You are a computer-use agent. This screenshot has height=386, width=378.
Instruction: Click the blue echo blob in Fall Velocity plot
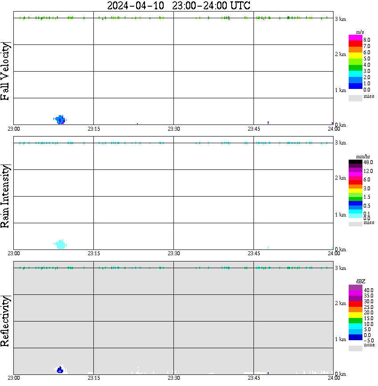click(x=60, y=119)
